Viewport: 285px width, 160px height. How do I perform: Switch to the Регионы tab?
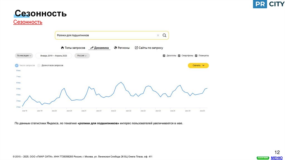tap(124, 48)
